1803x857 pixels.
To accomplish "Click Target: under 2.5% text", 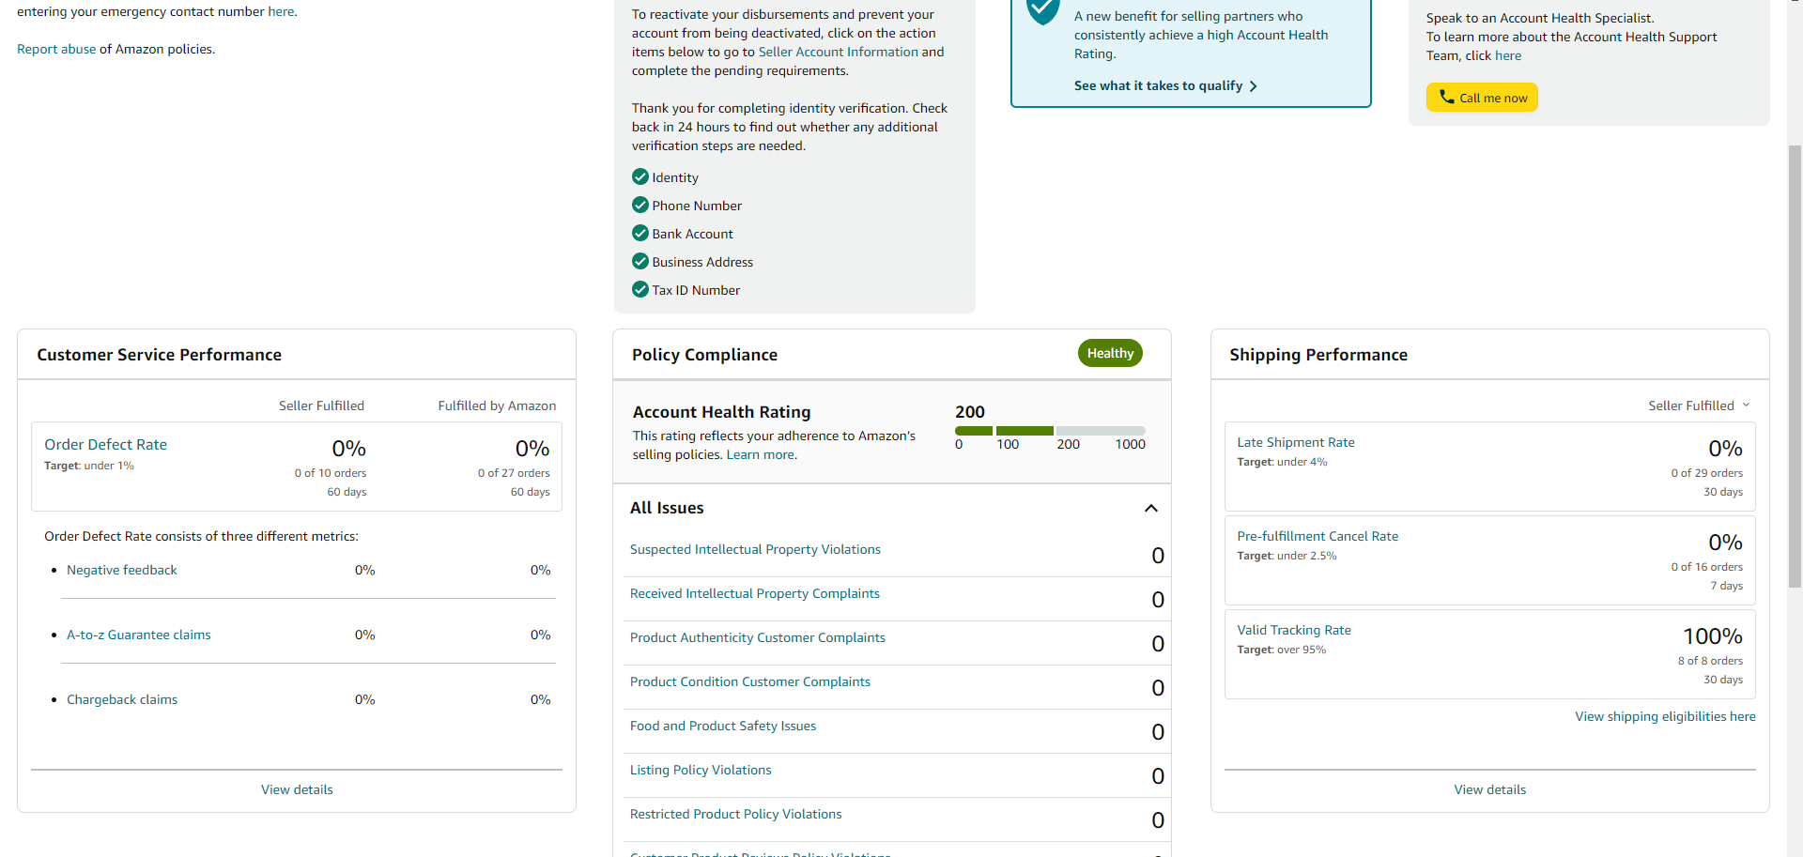I will click(1287, 556).
